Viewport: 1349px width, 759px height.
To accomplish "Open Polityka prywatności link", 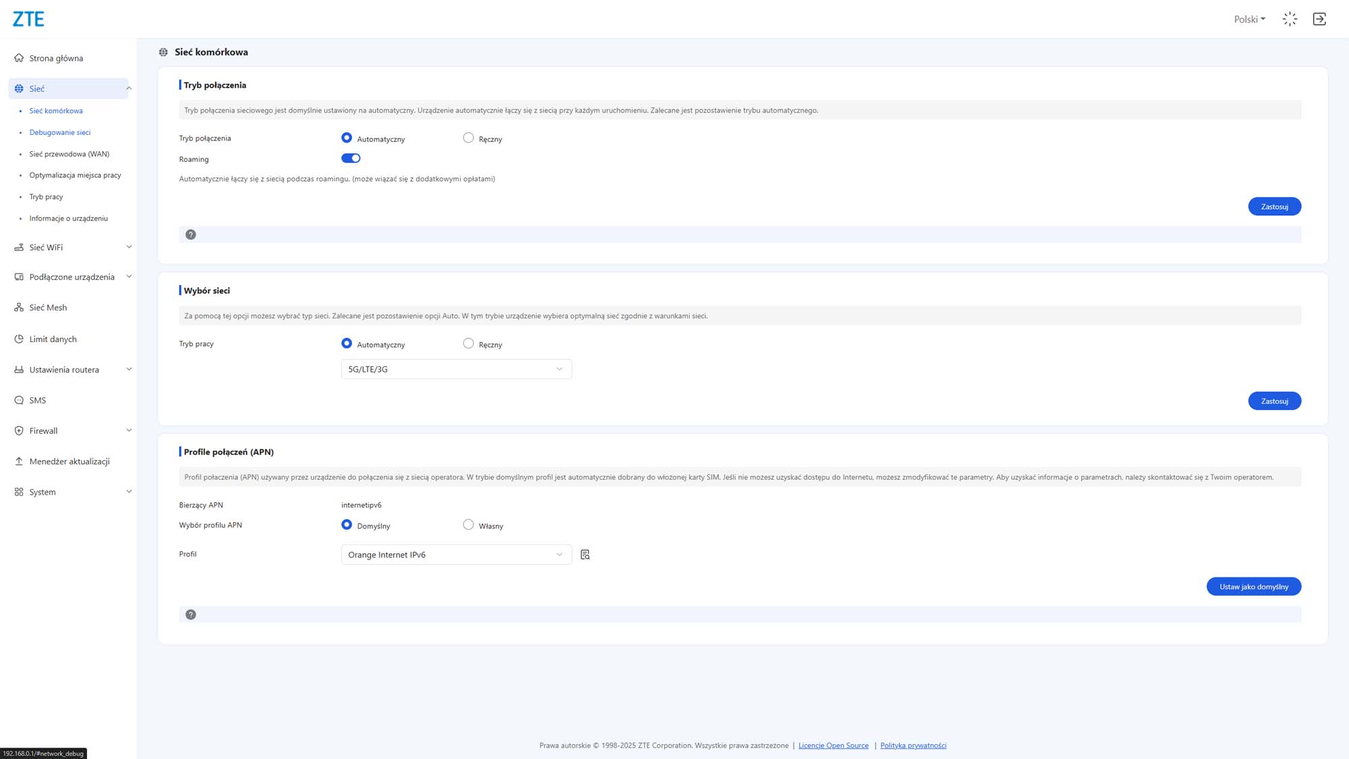I will click(x=913, y=746).
